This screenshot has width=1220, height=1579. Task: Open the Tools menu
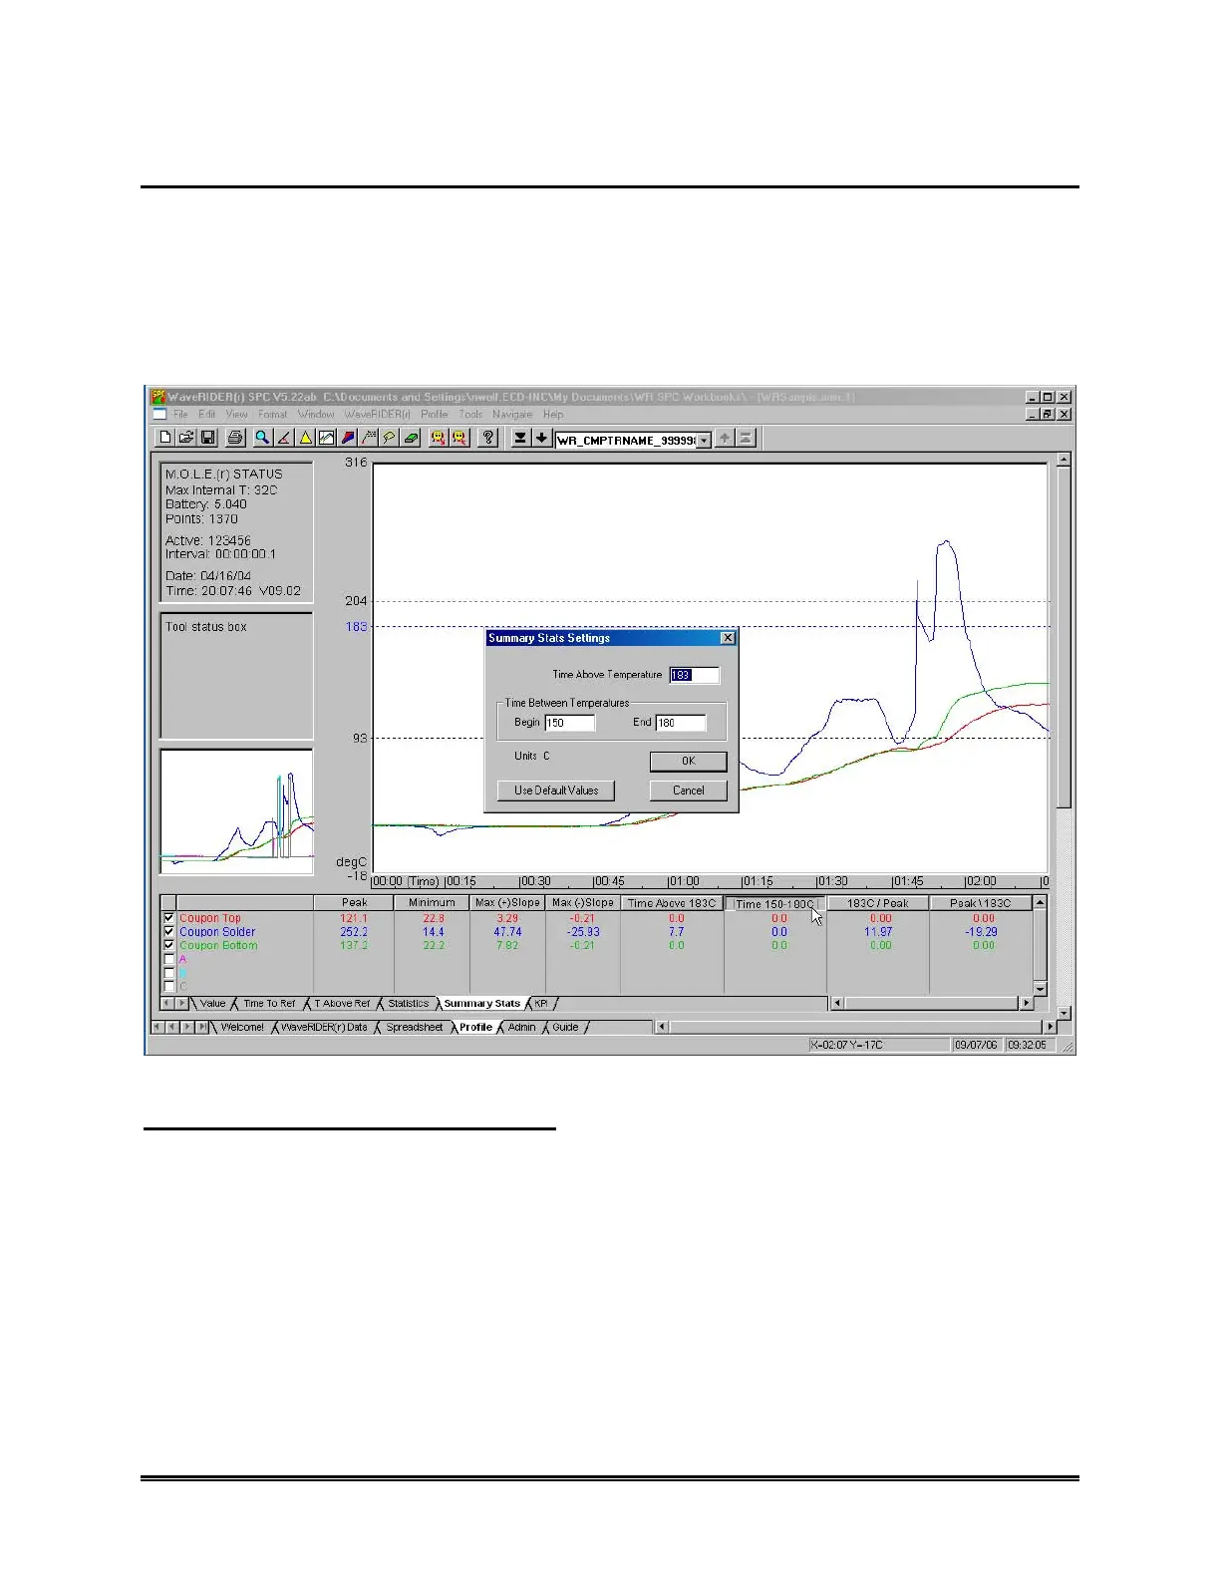(x=470, y=415)
